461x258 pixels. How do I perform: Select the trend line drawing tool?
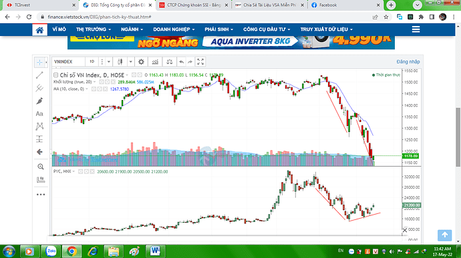[x=39, y=75]
